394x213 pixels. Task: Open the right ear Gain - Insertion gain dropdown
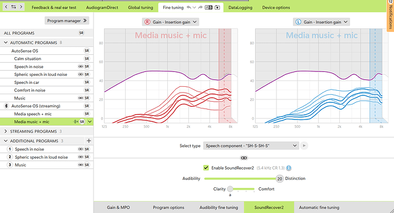tap(171, 22)
